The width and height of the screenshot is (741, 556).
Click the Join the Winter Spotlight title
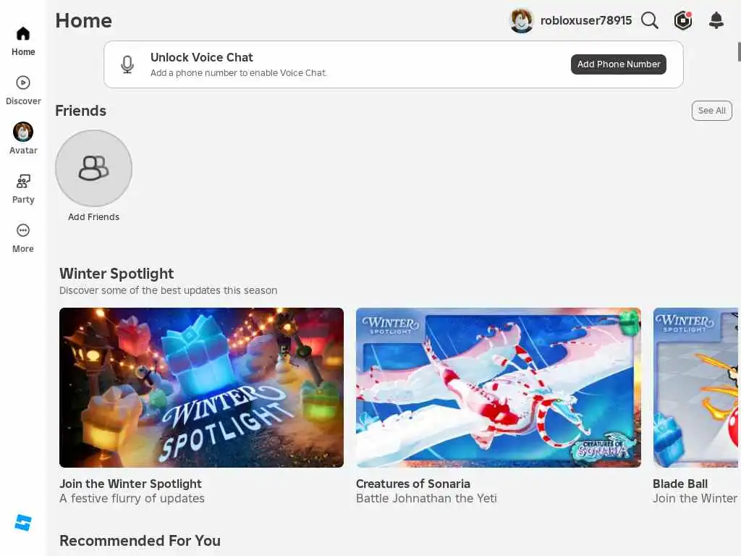130,484
